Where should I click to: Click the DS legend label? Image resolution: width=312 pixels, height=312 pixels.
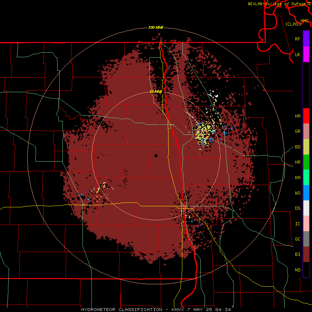(297, 208)
